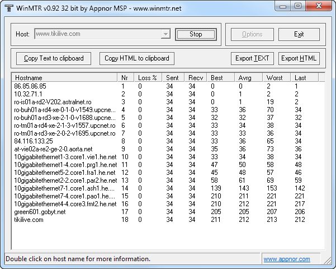Select 10gigabitethernet7-4.core1.pao1 host row
This screenshot has width=336, height=269.
coord(168,196)
